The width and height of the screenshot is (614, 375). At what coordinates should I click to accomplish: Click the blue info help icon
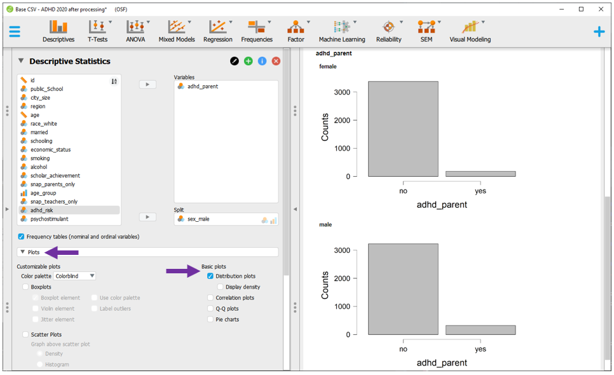pos(262,61)
